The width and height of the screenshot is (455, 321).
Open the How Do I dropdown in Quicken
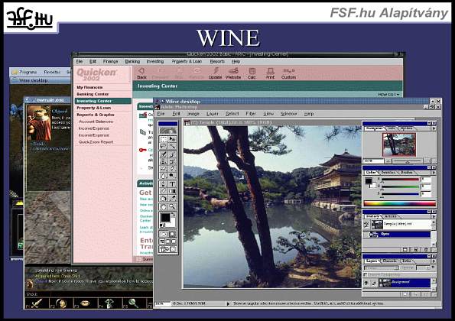(x=388, y=95)
